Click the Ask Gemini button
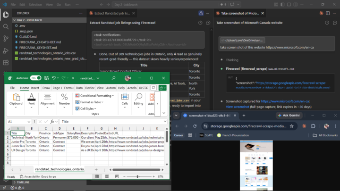 click(289, 116)
